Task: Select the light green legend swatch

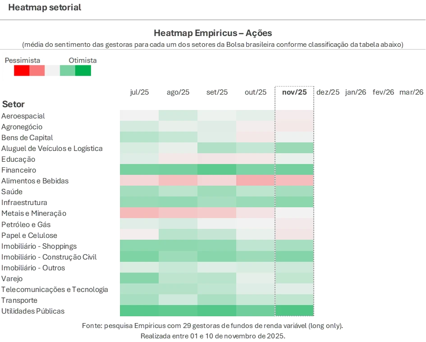Action: pyautogui.click(x=67, y=71)
